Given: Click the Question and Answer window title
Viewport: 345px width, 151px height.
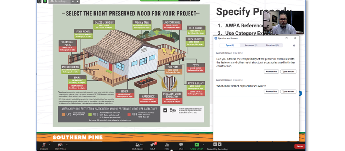Looking at the screenshot, I should [x=228, y=38].
